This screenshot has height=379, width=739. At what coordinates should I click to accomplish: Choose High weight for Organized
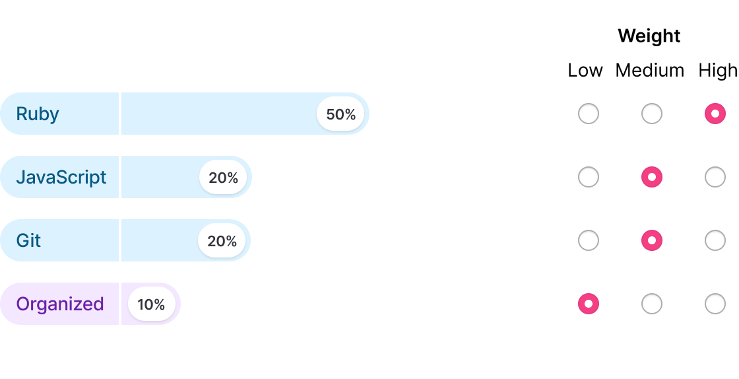tap(715, 304)
